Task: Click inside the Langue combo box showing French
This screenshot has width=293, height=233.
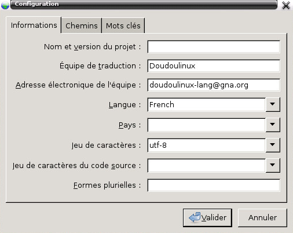Action: click(x=207, y=104)
